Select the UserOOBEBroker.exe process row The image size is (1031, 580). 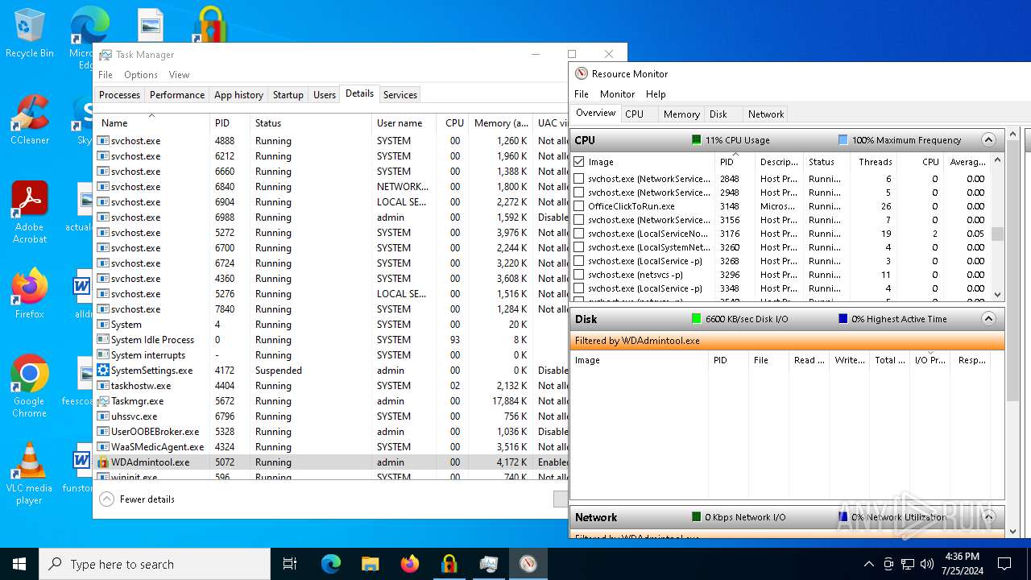pyautogui.click(x=330, y=432)
